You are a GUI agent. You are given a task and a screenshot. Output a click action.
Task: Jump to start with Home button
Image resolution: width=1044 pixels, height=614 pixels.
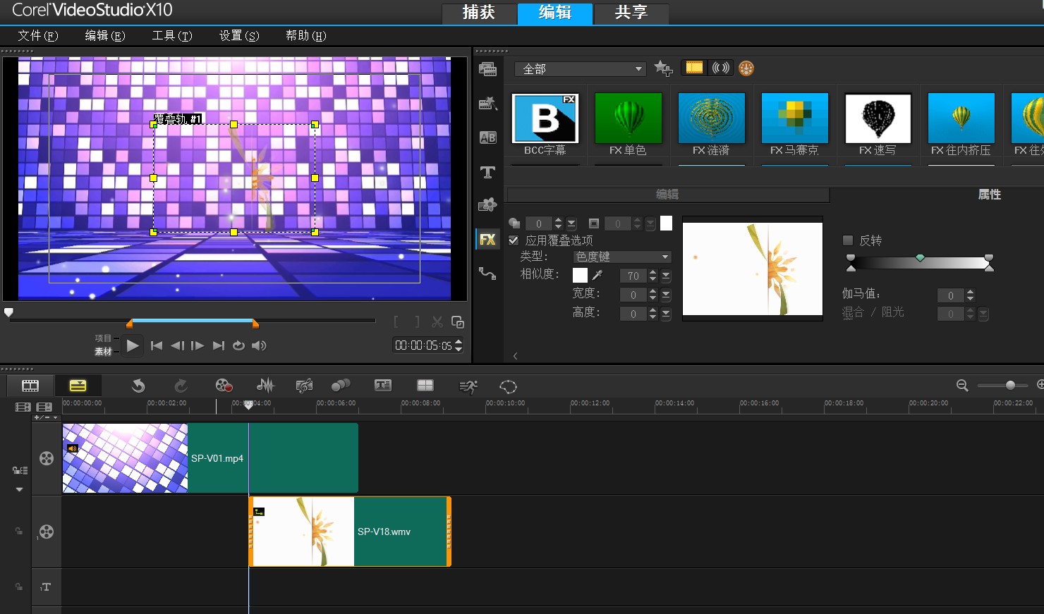pos(157,345)
